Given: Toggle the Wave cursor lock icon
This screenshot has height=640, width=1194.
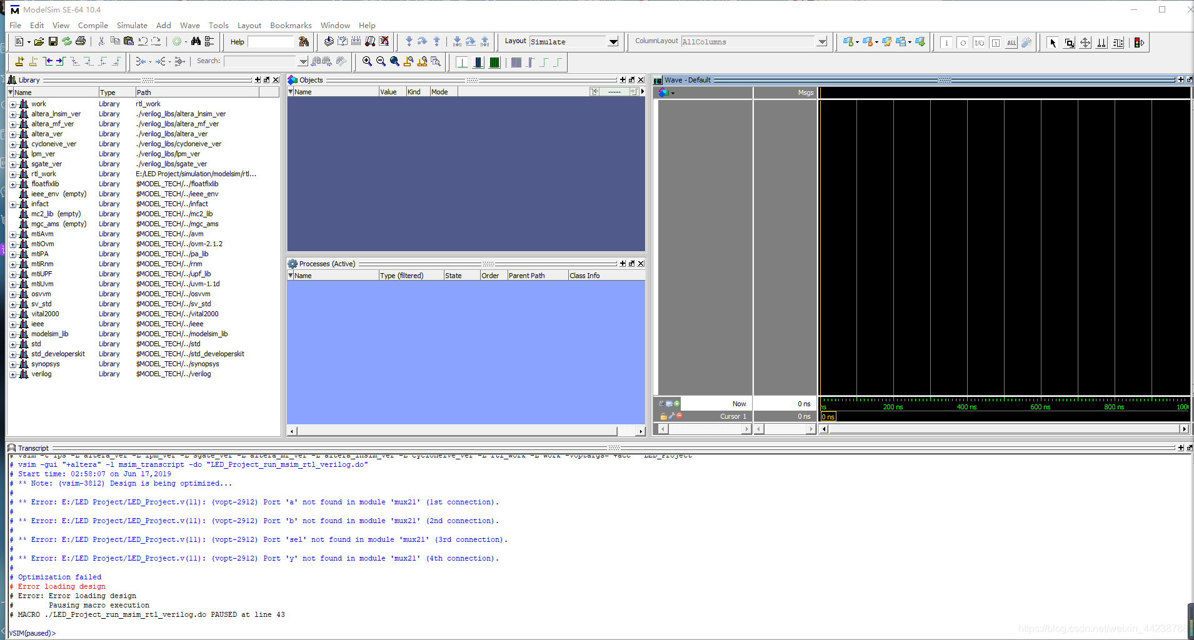Looking at the screenshot, I should 663,416.
